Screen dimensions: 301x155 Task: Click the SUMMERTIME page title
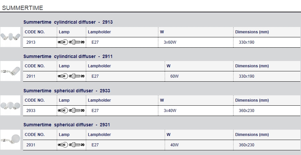(x=22, y=8)
